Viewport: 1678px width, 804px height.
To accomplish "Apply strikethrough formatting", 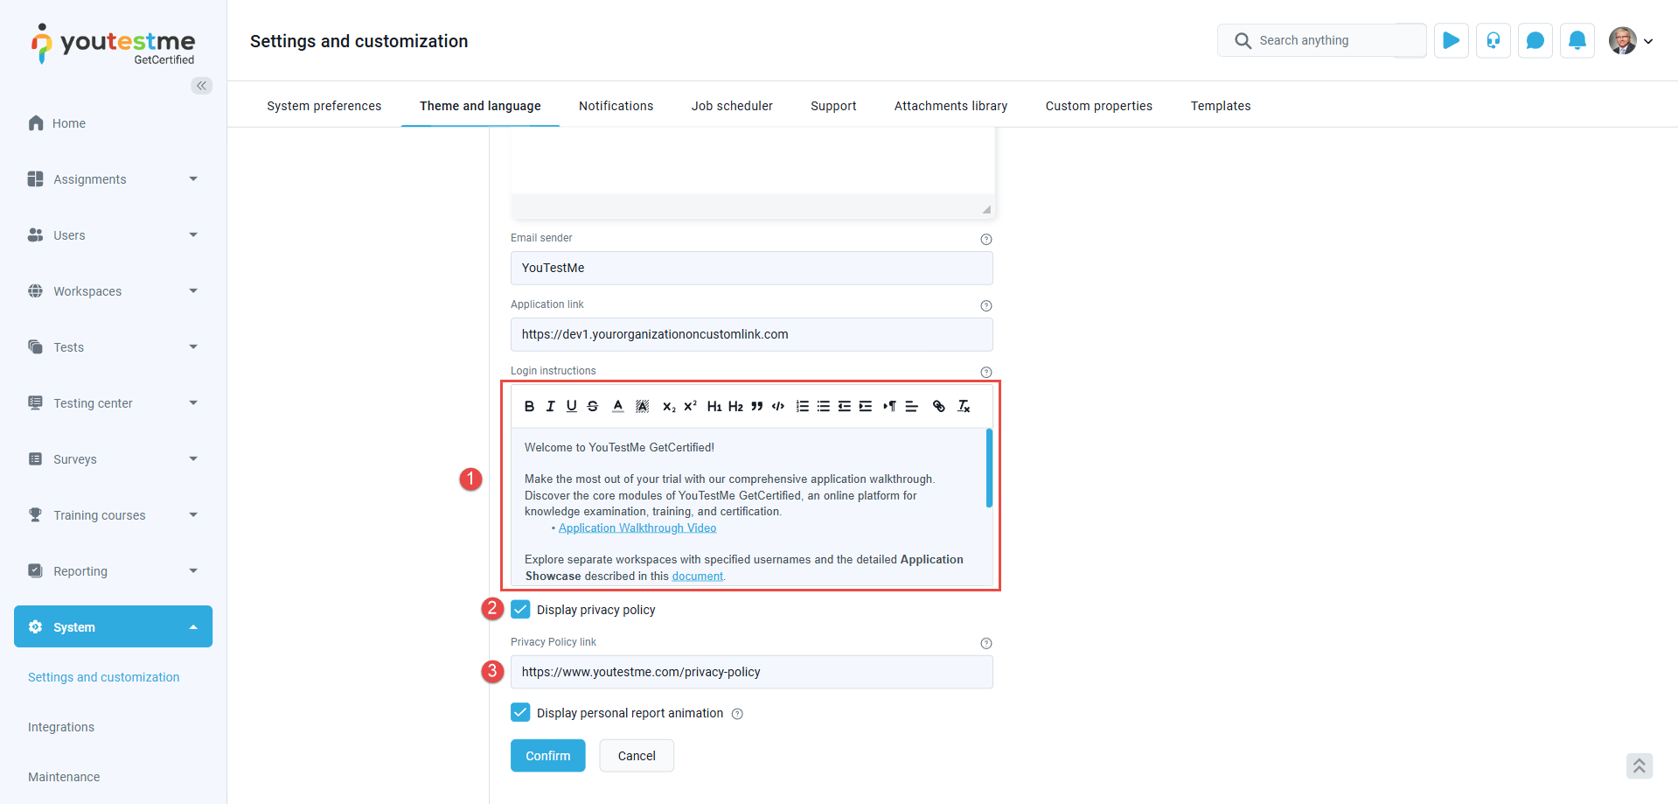I will tap(593, 406).
